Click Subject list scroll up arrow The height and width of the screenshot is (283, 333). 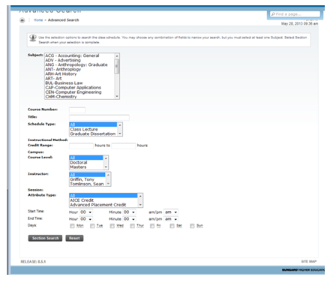(117, 56)
